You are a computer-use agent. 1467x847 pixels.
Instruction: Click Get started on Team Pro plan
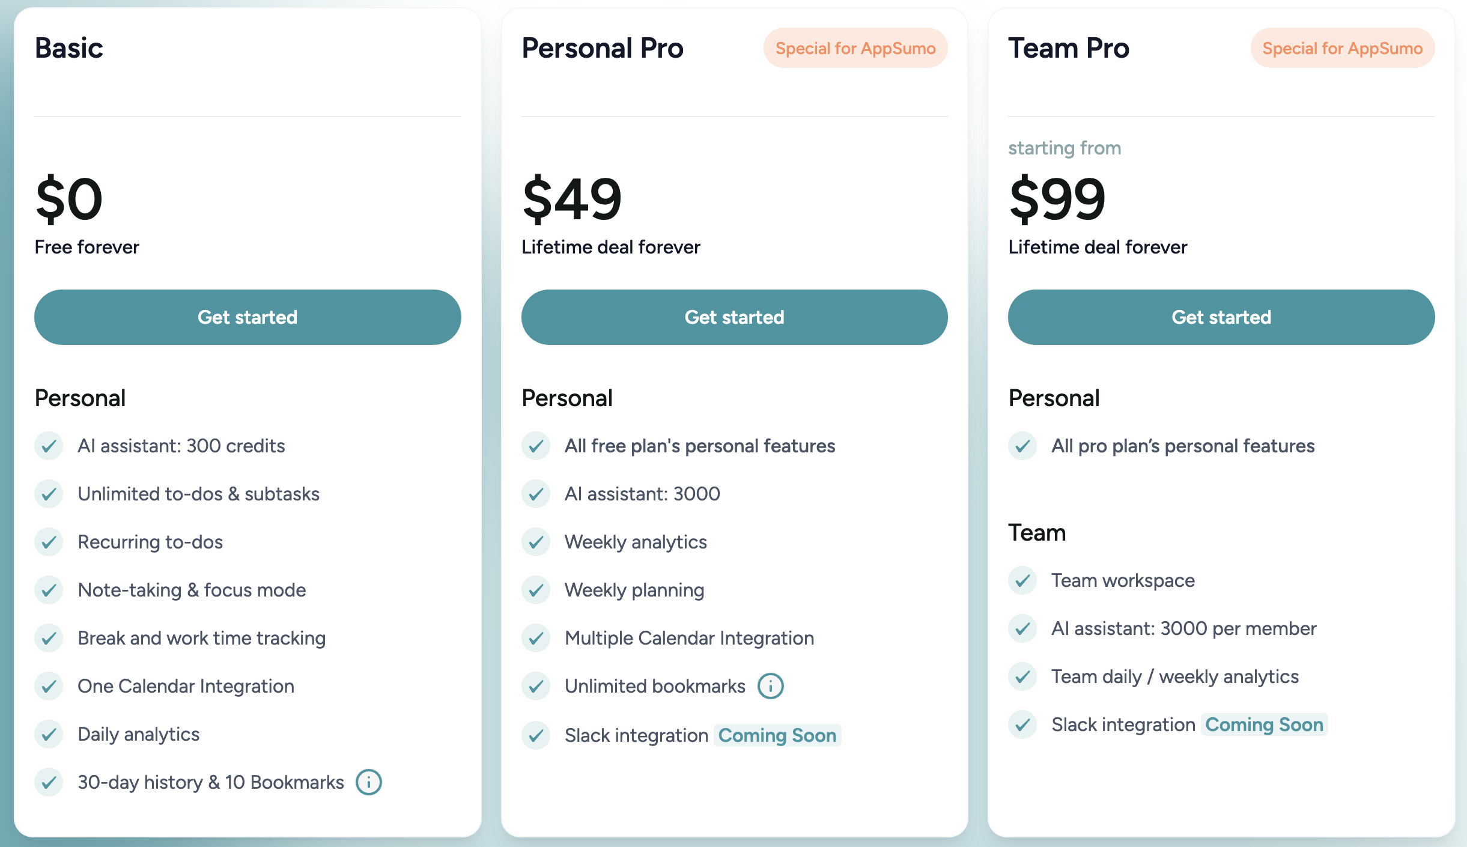tap(1221, 317)
